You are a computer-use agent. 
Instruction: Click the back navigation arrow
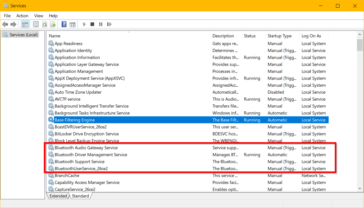tap(5, 24)
